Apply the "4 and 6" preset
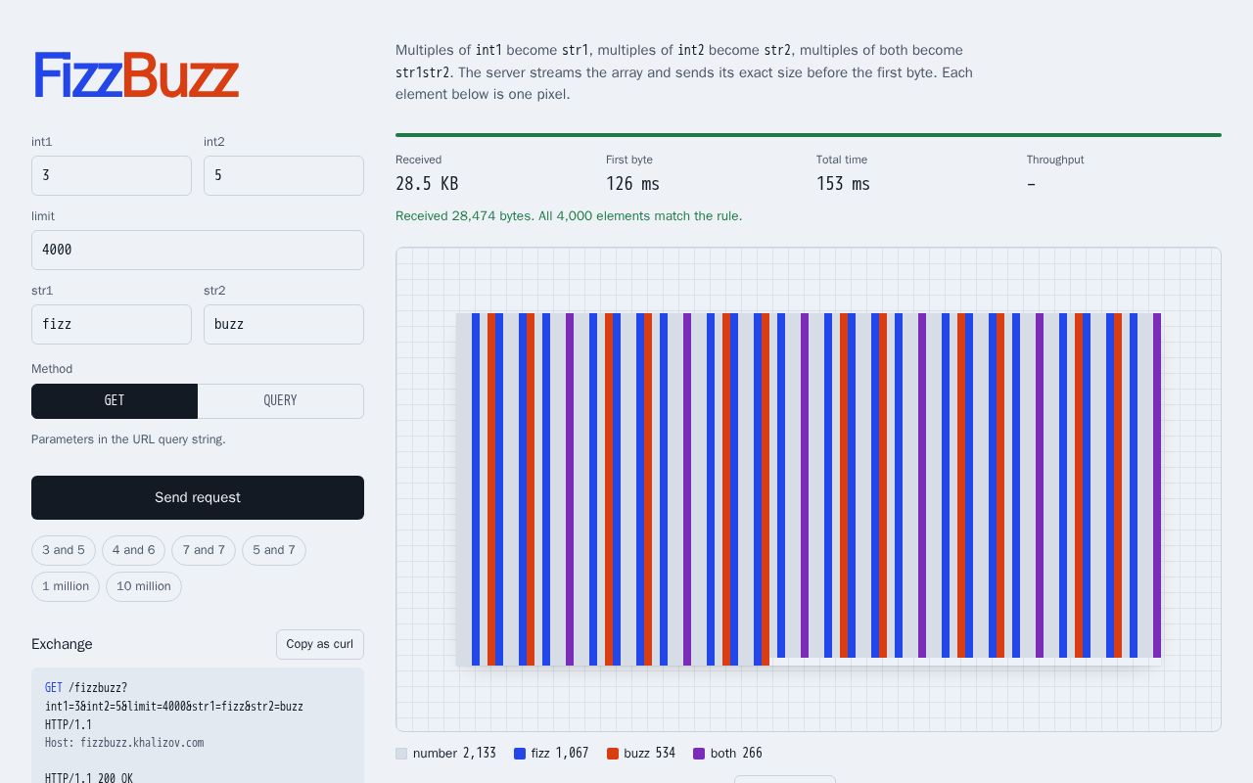 (x=133, y=550)
